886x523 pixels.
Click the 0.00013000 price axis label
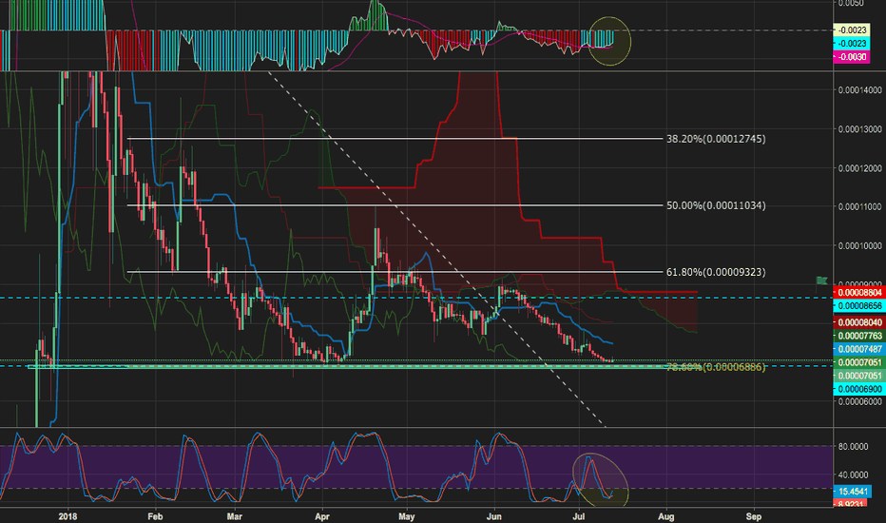click(x=860, y=129)
